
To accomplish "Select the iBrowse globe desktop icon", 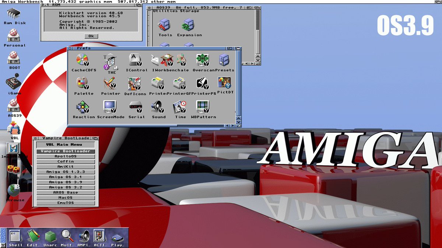I will (14, 190).
